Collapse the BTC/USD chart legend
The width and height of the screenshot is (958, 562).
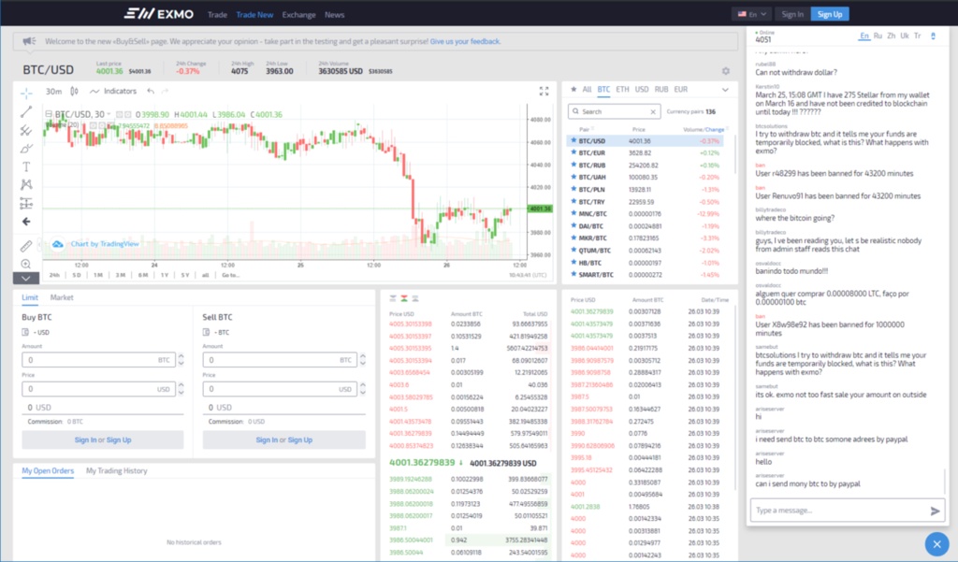click(x=49, y=114)
